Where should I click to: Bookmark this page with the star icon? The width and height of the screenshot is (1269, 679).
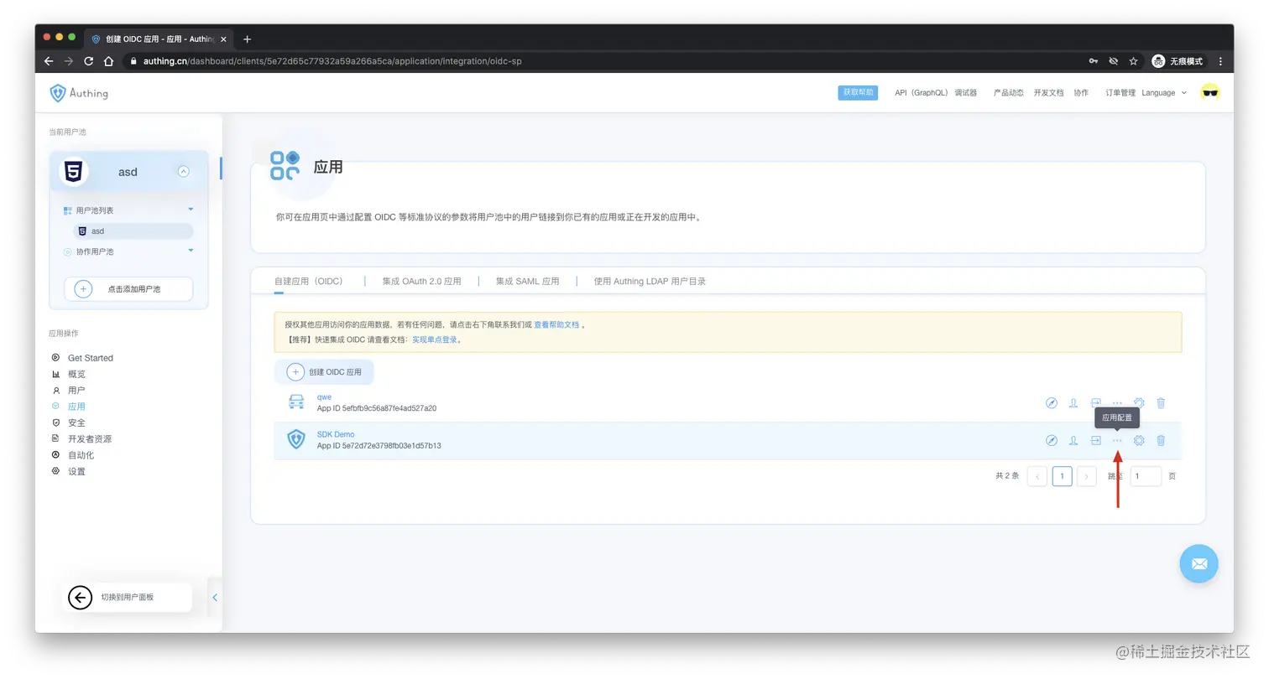(x=1133, y=61)
